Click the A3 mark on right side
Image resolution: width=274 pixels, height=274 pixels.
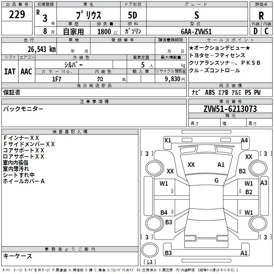tap(264, 183)
